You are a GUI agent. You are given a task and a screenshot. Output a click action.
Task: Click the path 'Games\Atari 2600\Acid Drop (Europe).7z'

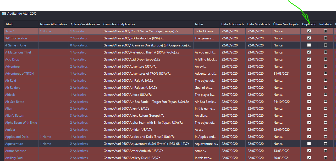click(x=132, y=59)
